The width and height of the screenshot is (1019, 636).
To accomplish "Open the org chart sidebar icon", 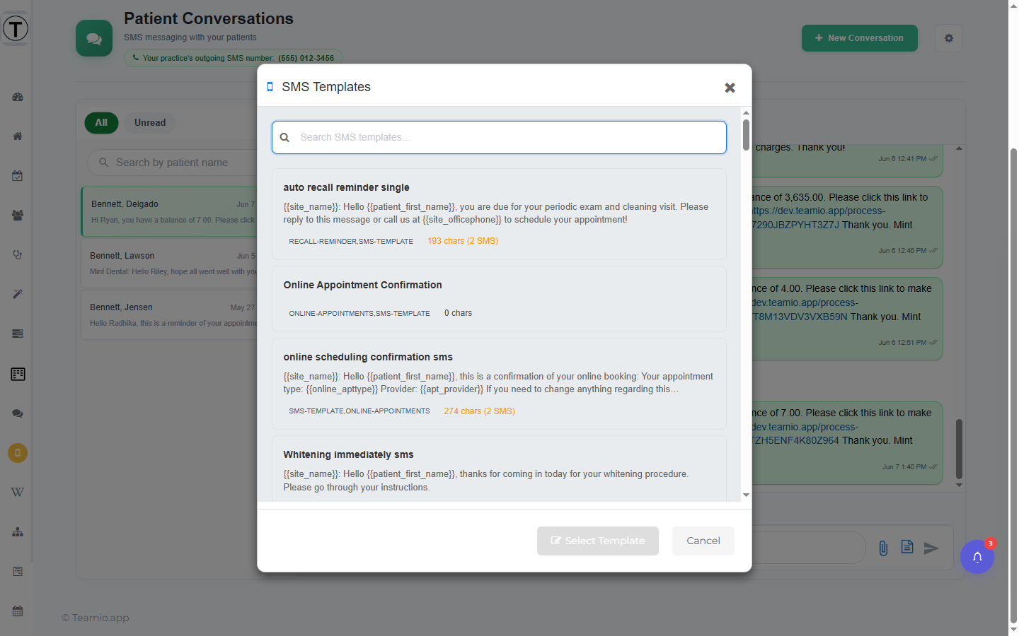I will (x=18, y=532).
